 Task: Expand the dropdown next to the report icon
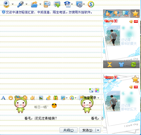pyautogui.click(x=72, y=4)
